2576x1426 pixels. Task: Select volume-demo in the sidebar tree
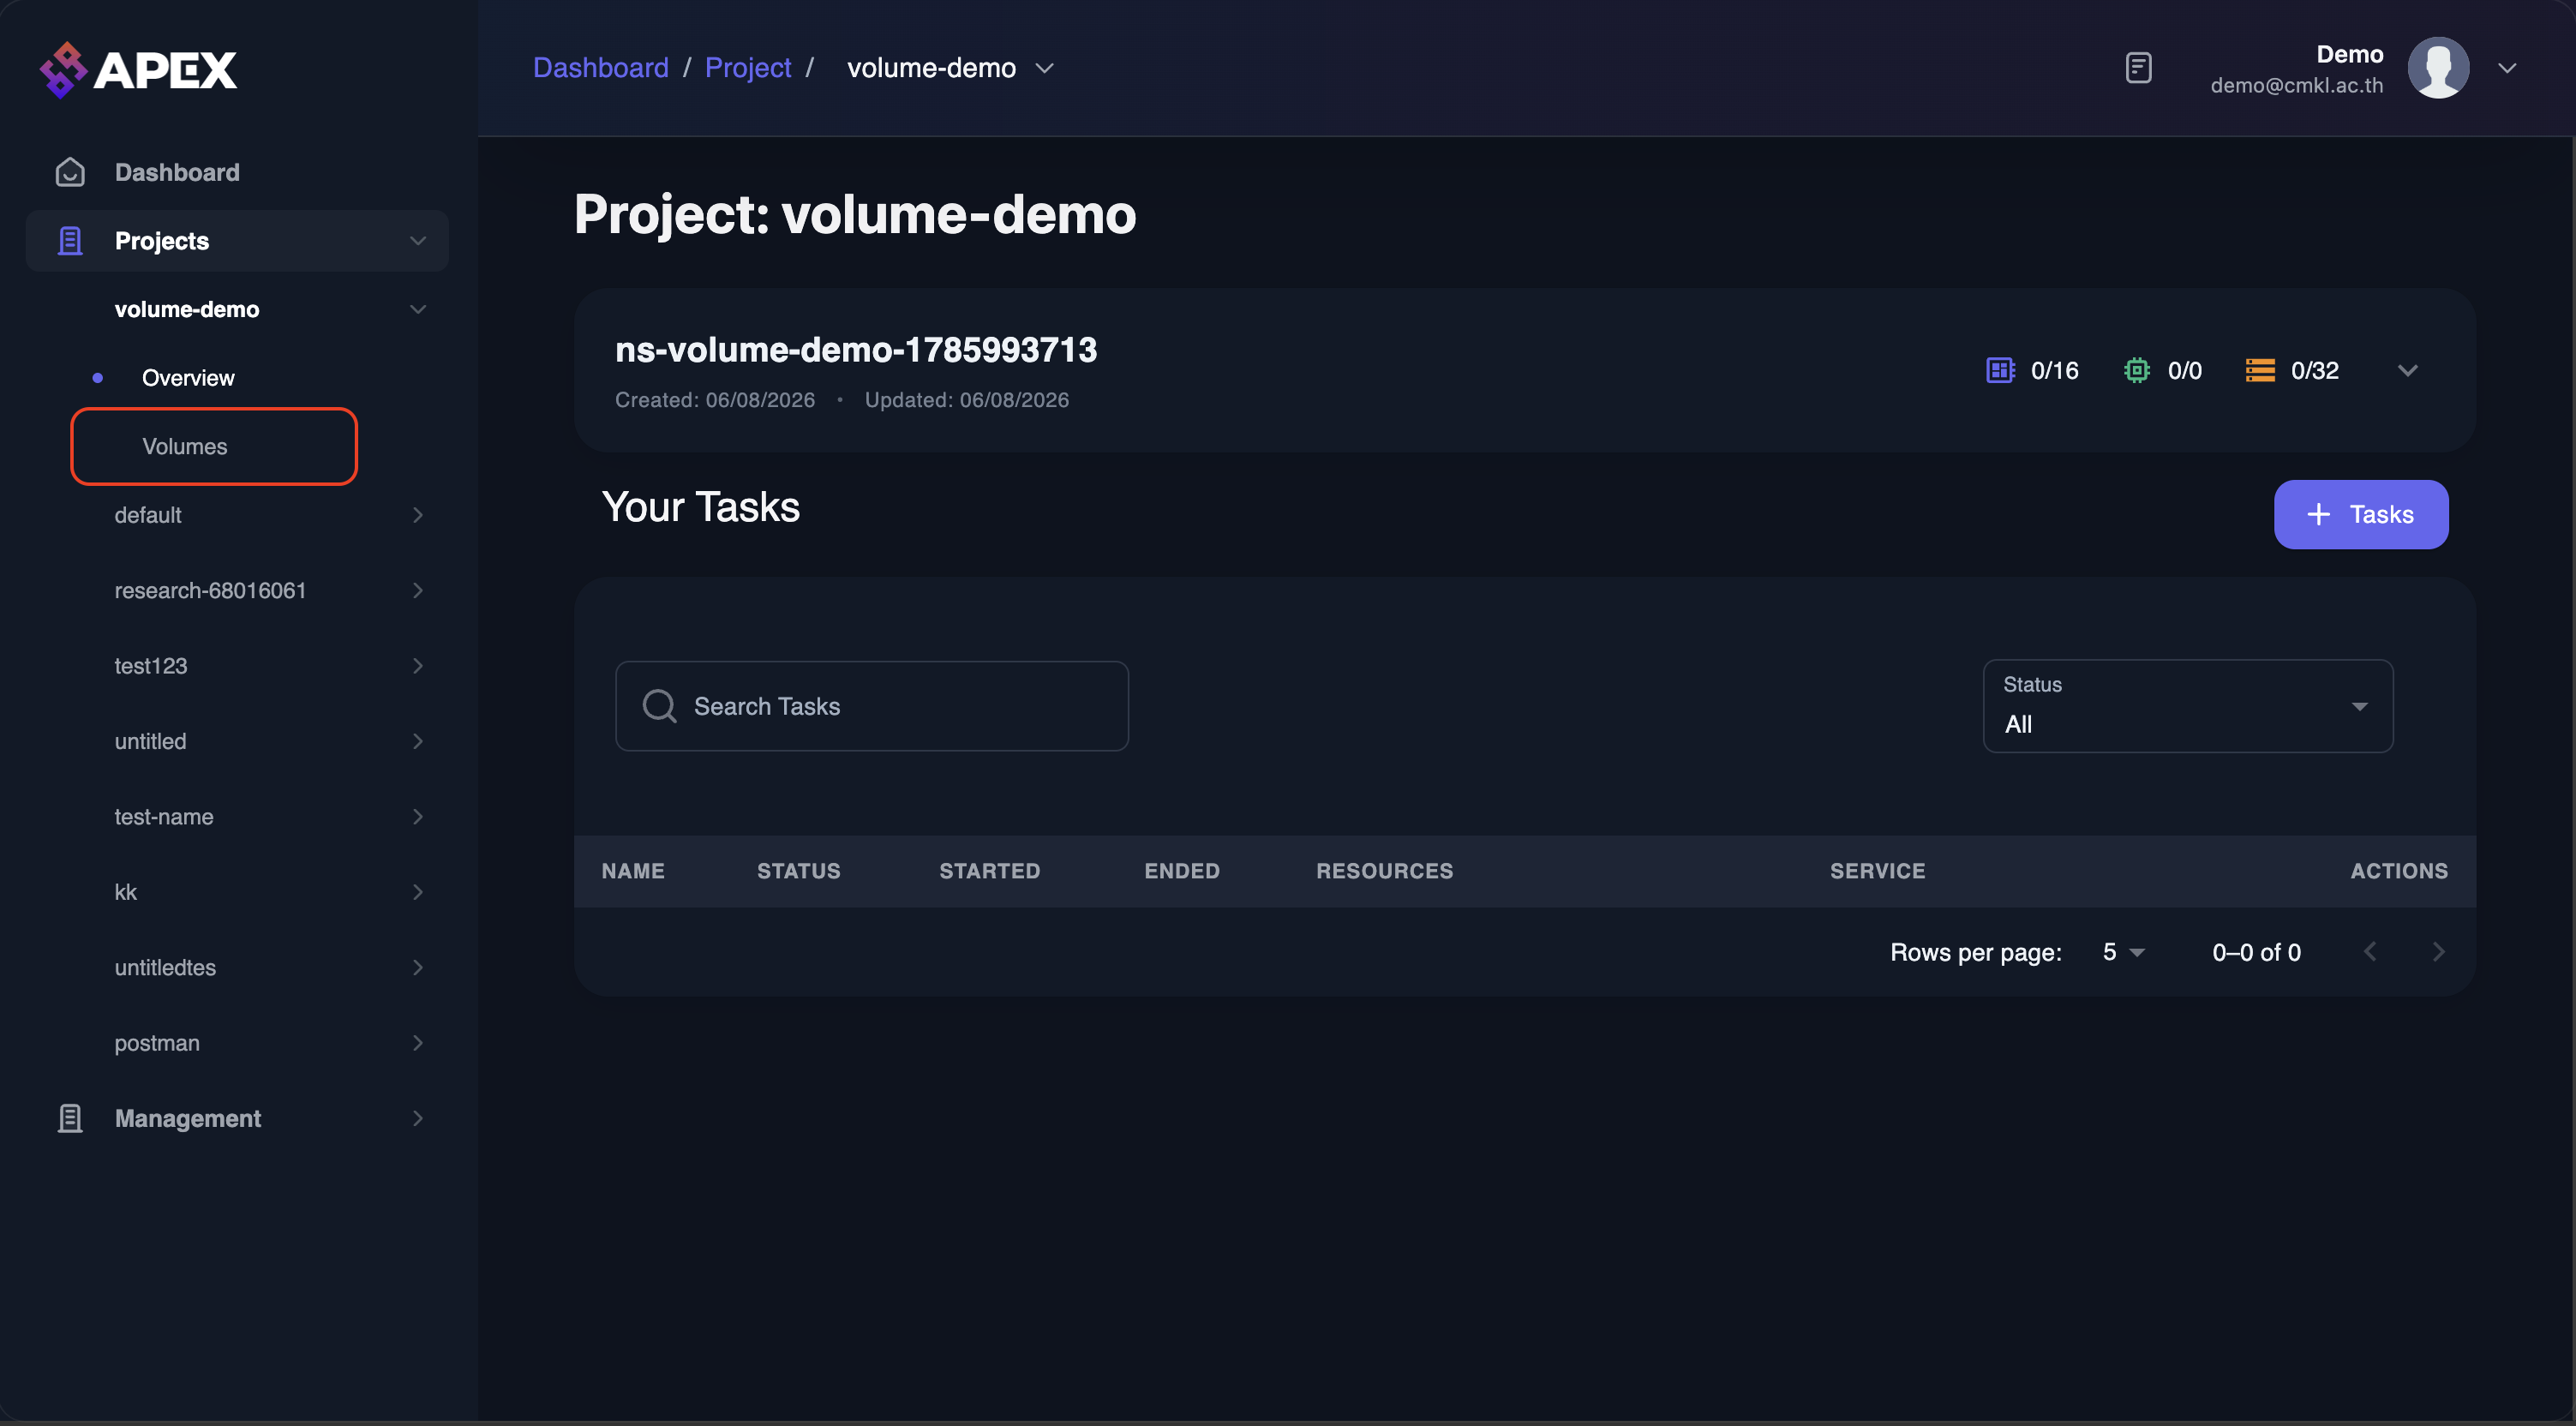tap(187, 309)
